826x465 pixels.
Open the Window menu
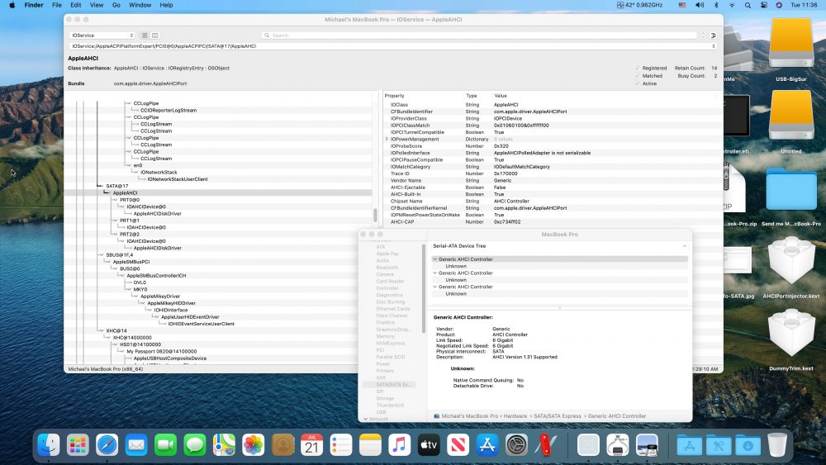pyautogui.click(x=140, y=5)
